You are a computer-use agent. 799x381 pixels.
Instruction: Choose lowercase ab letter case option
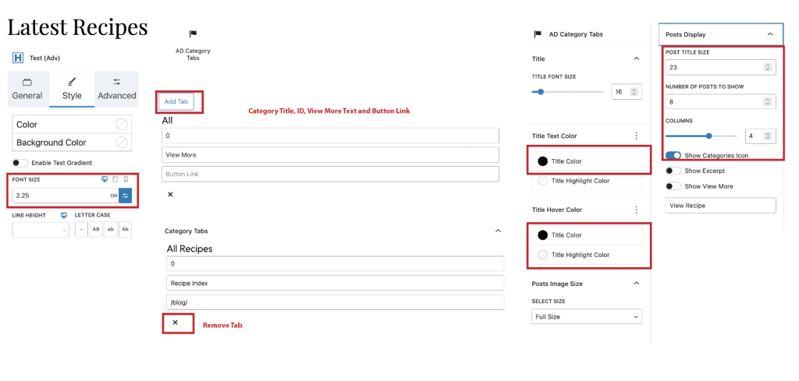tap(111, 229)
